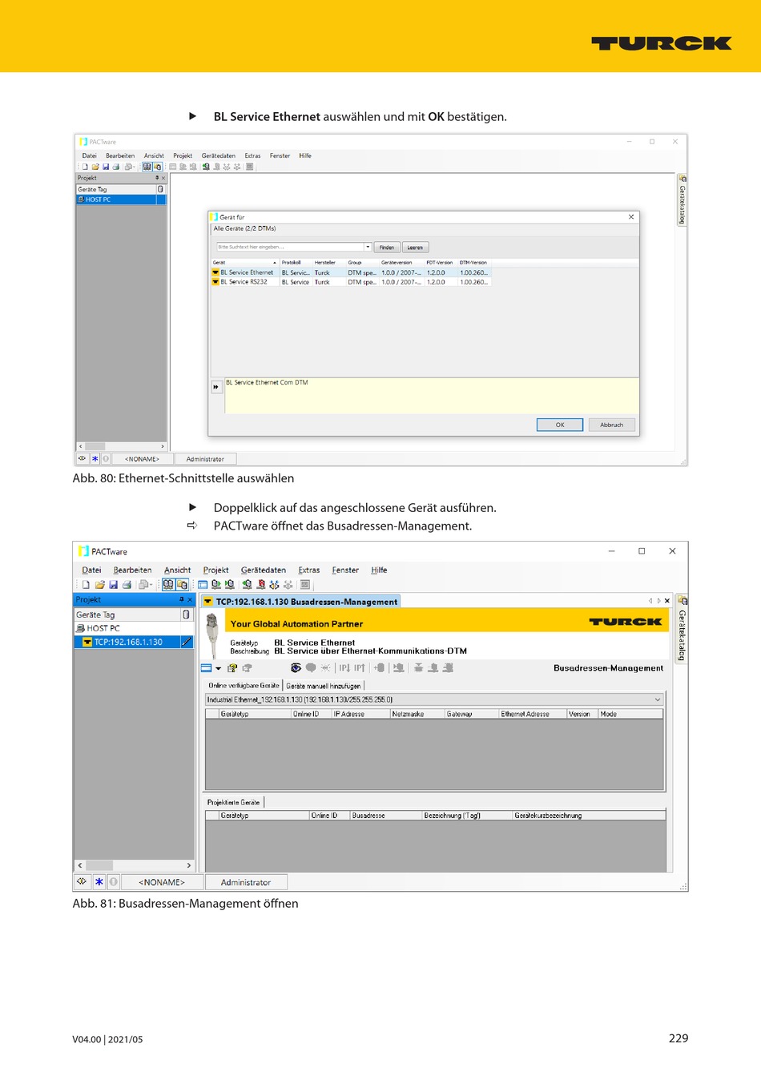Switch to Online verfügbare Geräte tab
The height and width of the screenshot is (1076, 761).
tap(244, 686)
